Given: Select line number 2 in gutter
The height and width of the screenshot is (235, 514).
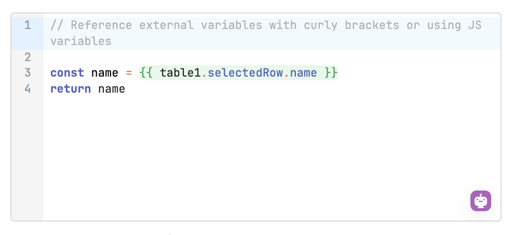Looking at the screenshot, I should click(28, 57).
